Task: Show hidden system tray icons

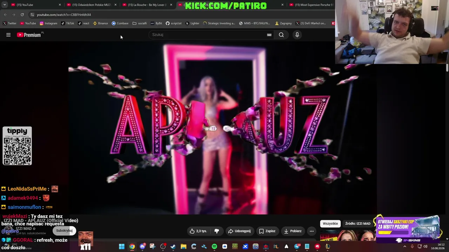Action: point(404,246)
